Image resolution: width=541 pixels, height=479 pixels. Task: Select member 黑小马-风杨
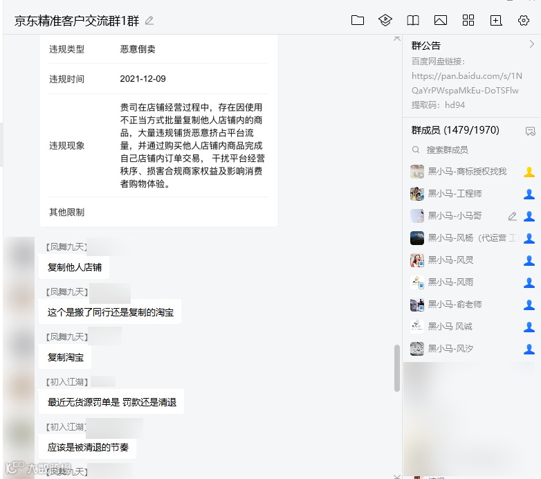pyautogui.click(x=472, y=238)
